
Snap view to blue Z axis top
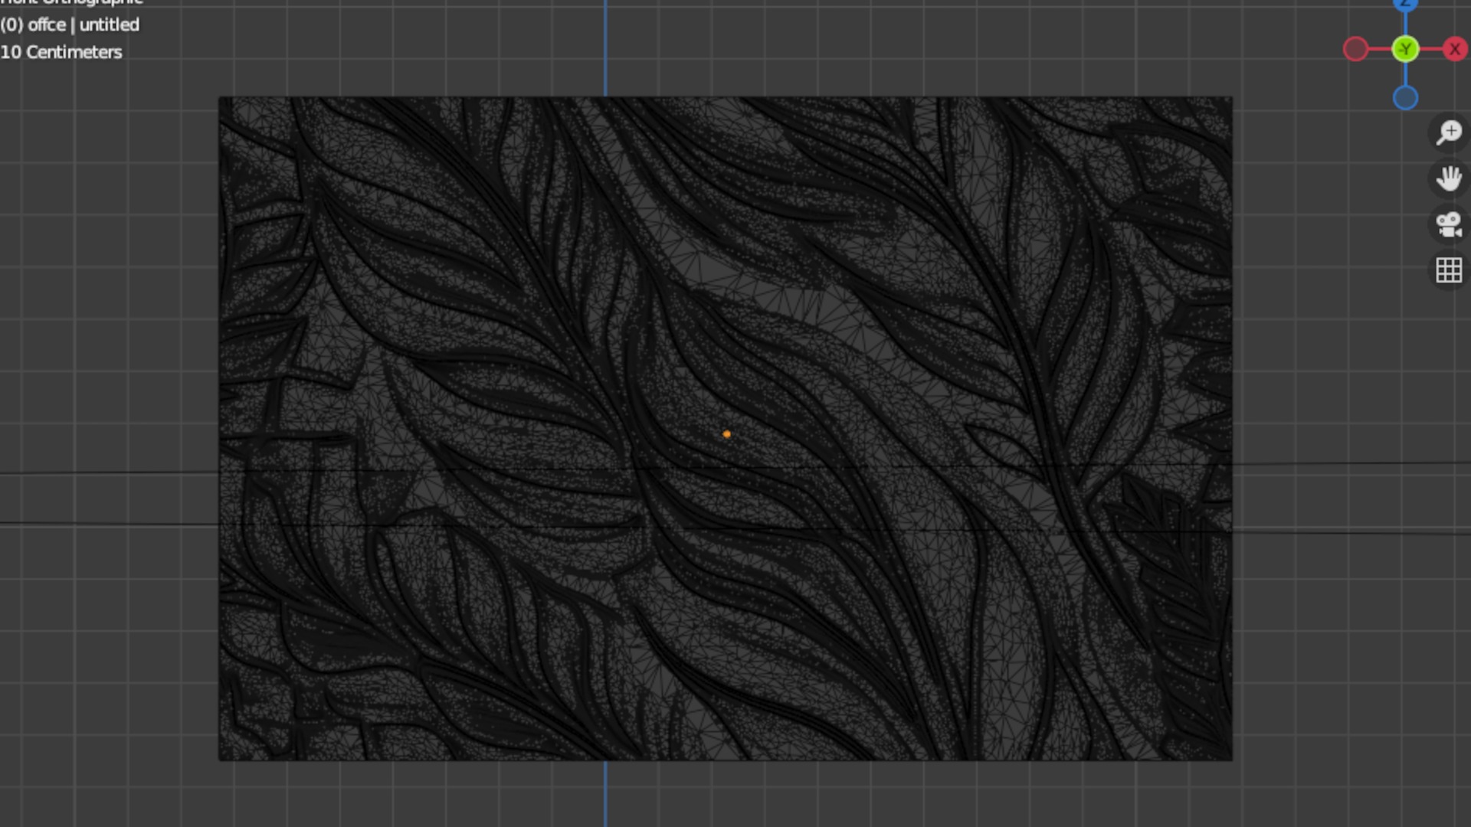pos(1405,4)
